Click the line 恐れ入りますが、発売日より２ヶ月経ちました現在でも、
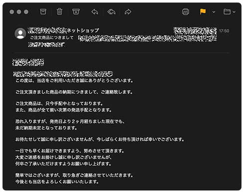 (70, 122)
